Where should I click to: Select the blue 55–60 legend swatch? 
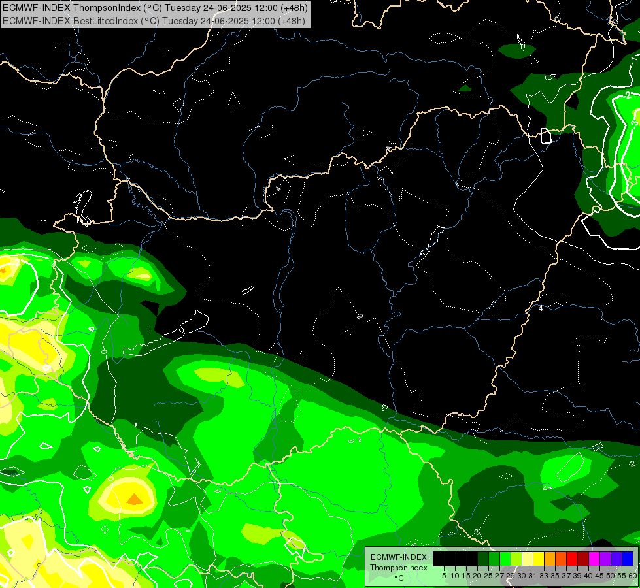pos(628,559)
